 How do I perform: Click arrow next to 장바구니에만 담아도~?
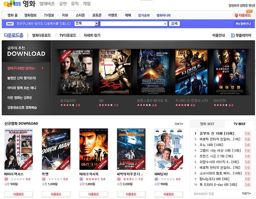(x=43, y=68)
